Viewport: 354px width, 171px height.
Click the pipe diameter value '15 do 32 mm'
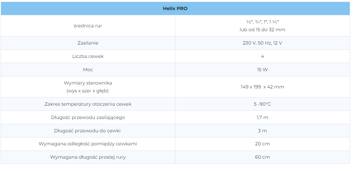262,30
